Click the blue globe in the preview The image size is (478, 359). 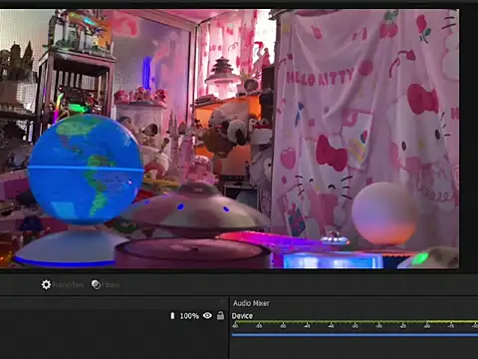coord(86,169)
